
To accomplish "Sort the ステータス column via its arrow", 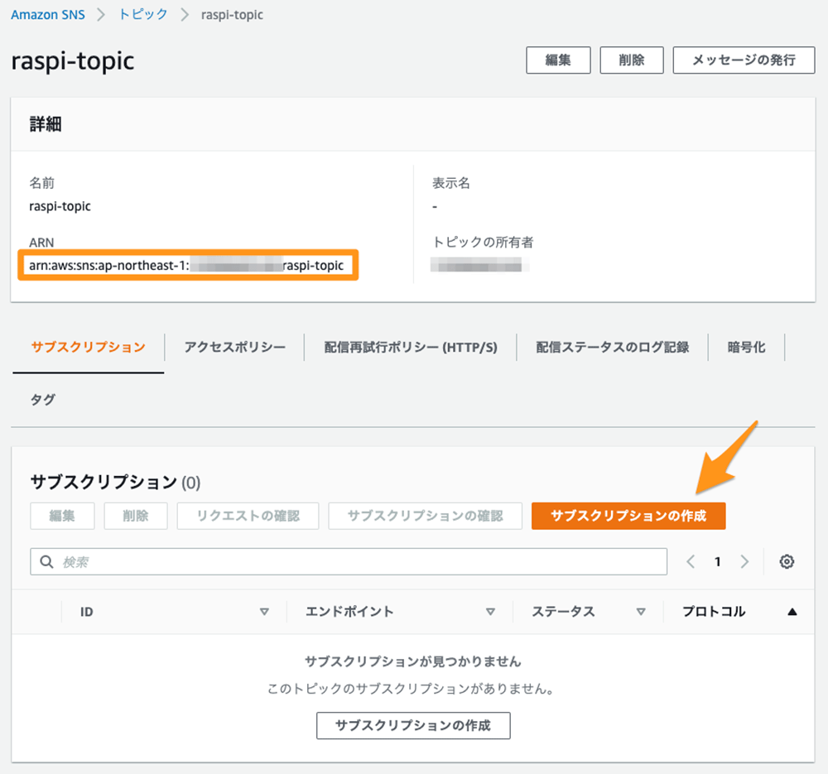I will [x=641, y=612].
